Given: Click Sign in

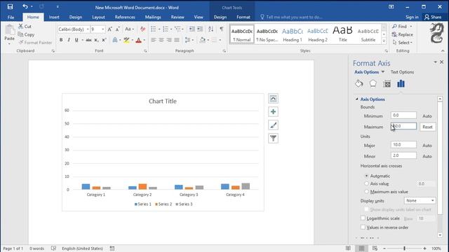Looking at the screenshot, I should click(412, 17).
